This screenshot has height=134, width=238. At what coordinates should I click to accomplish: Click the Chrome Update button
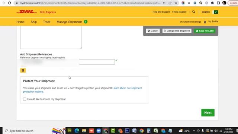click(233, 3)
